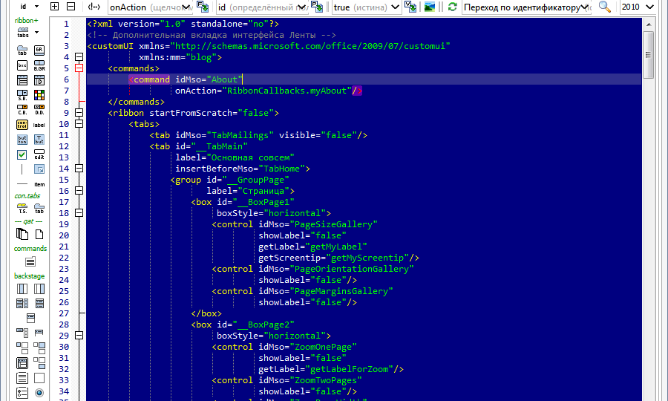Viewport: 668px width, 401px height.
Task: Insert a menu element with list icon
Action: tap(22, 80)
